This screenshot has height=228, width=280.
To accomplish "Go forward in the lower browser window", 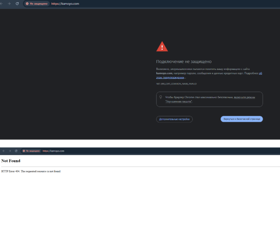I will point(10,151).
